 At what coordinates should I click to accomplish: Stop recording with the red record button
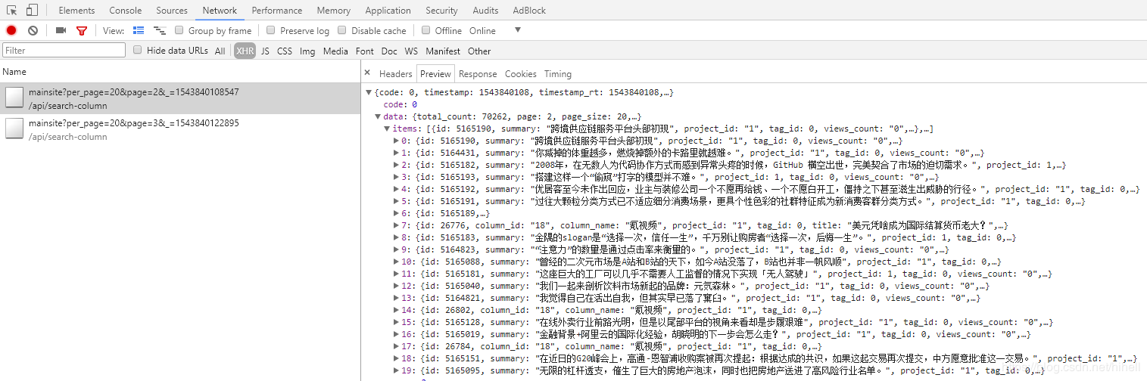coord(11,30)
